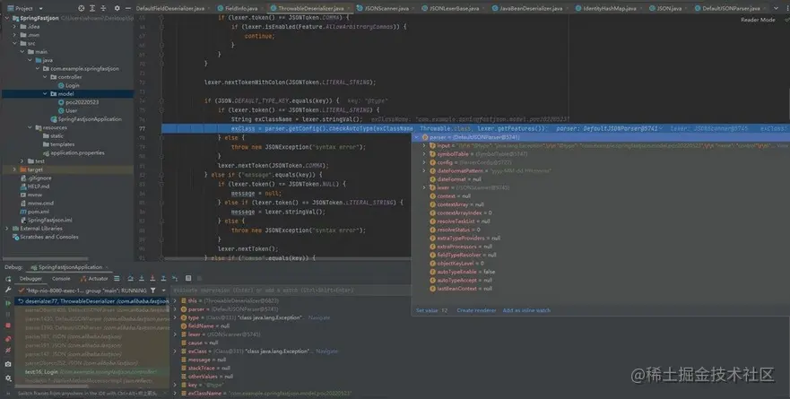Click Collapse All icon in Project toolbar
Screen dimensions: 790x399
[103, 8]
